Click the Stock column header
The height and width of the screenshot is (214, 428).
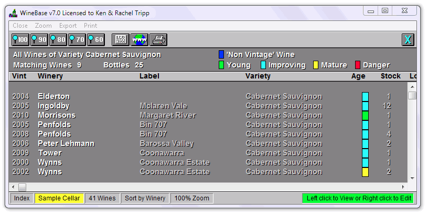pos(391,76)
